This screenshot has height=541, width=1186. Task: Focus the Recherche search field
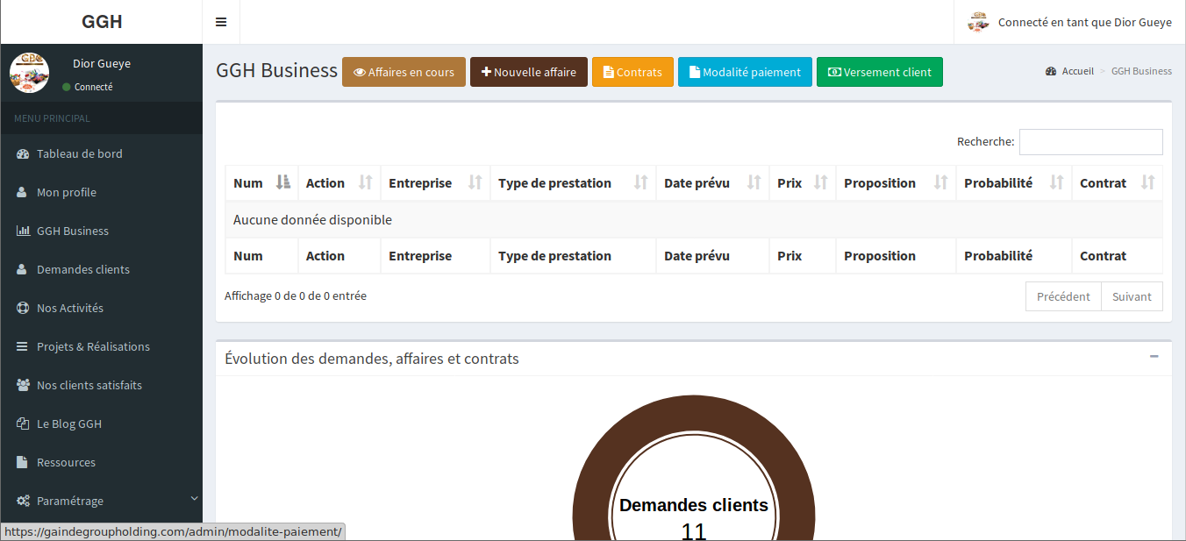1090,141
